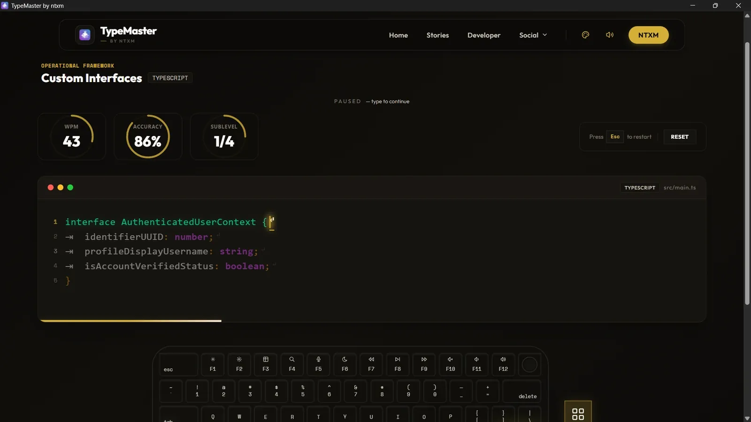
Task: Click the green window dot in editor
Action: click(x=70, y=188)
